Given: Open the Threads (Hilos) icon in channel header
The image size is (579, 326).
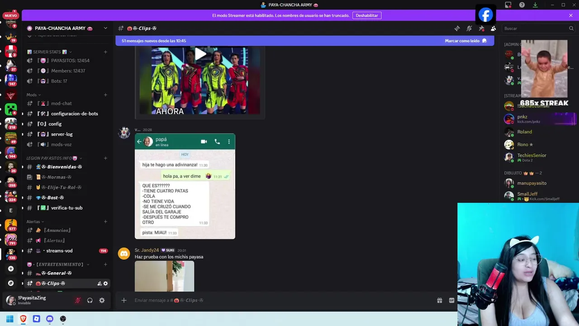Looking at the screenshot, I should (x=457, y=28).
